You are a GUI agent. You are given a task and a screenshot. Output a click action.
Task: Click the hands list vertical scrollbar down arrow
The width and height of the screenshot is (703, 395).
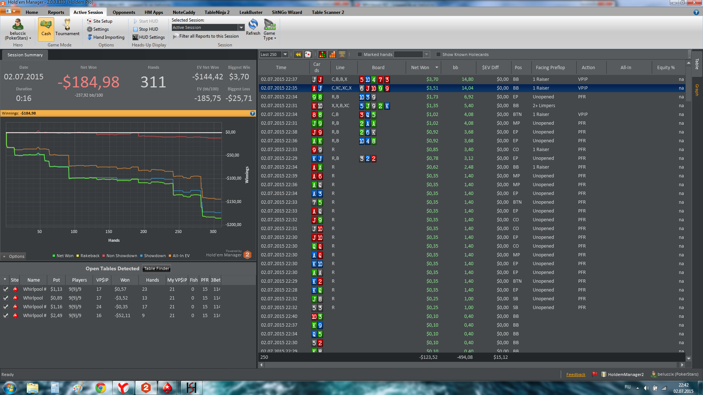[689, 358]
